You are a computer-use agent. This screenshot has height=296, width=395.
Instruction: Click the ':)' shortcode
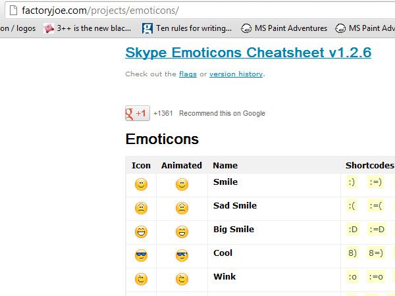(x=352, y=182)
